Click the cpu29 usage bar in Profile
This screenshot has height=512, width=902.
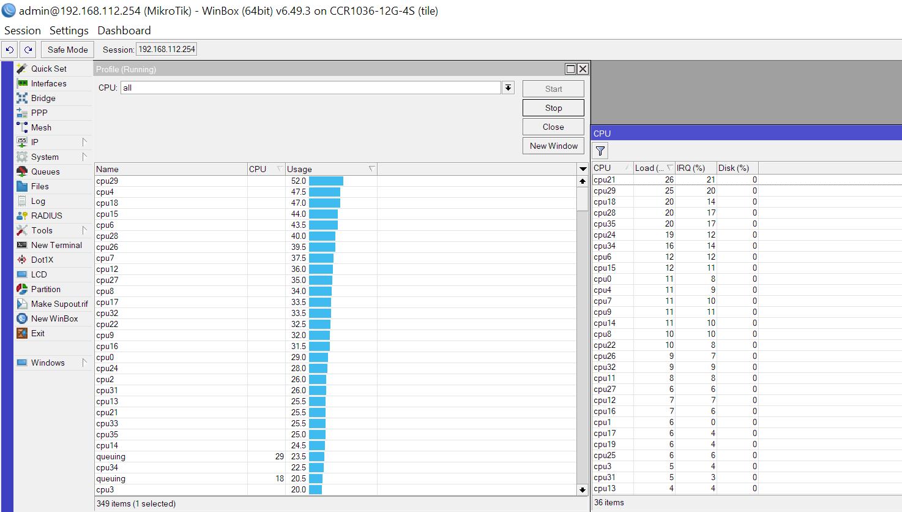(326, 181)
